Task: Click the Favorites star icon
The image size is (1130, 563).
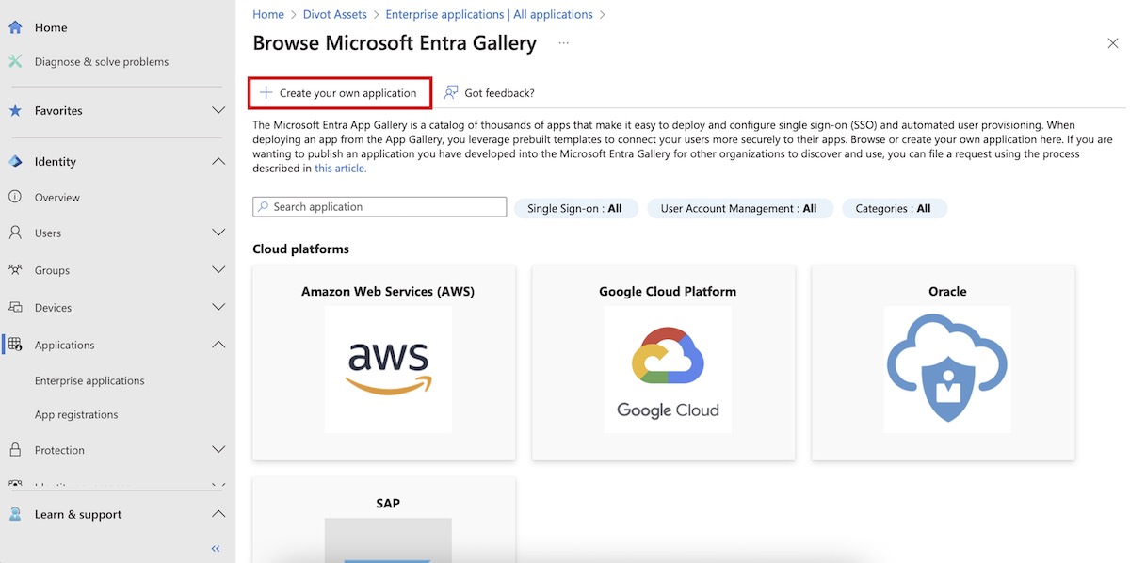Action: pos(15,110)
